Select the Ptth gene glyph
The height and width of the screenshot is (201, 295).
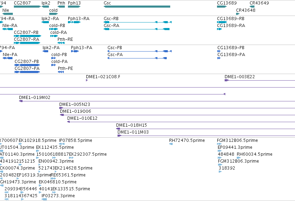[x=61, y=7]
